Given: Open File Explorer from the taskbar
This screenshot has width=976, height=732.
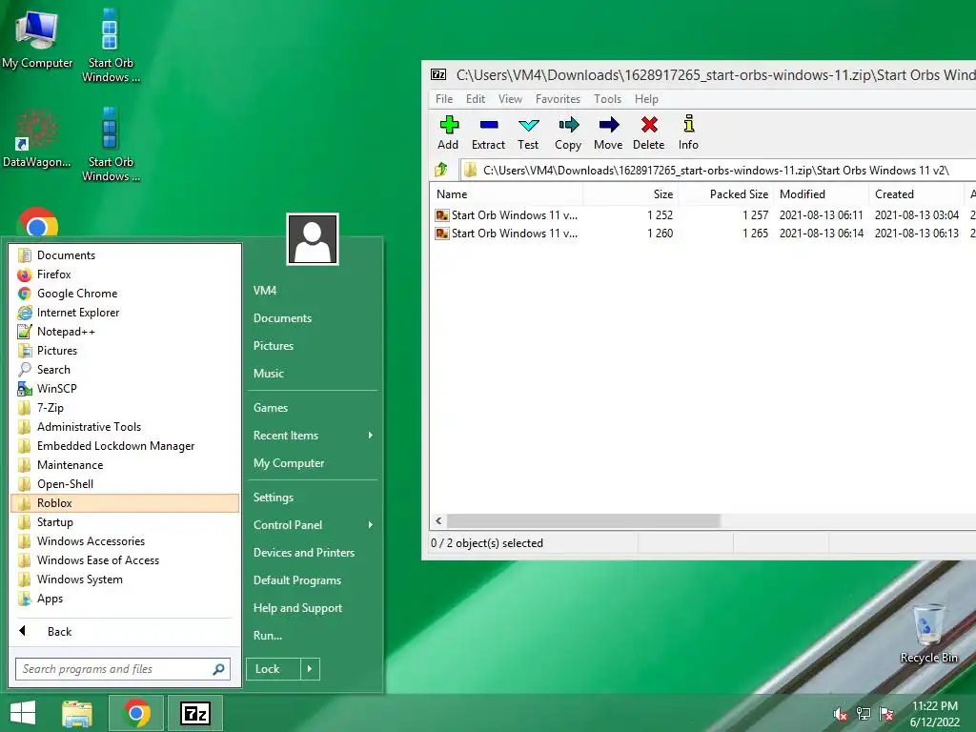Looking at the screenshot, I should (x=77, y=713).
